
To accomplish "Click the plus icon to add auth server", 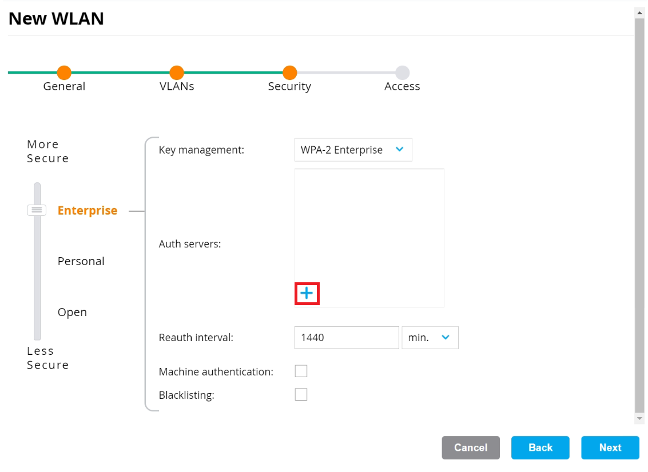I will coord(307,294).
